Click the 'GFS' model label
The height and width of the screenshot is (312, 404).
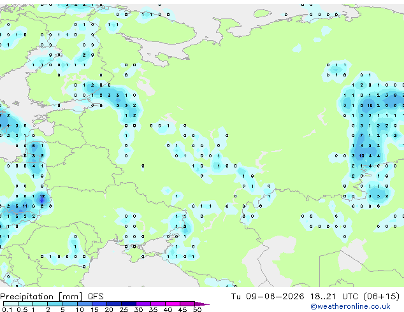point(96,297)
